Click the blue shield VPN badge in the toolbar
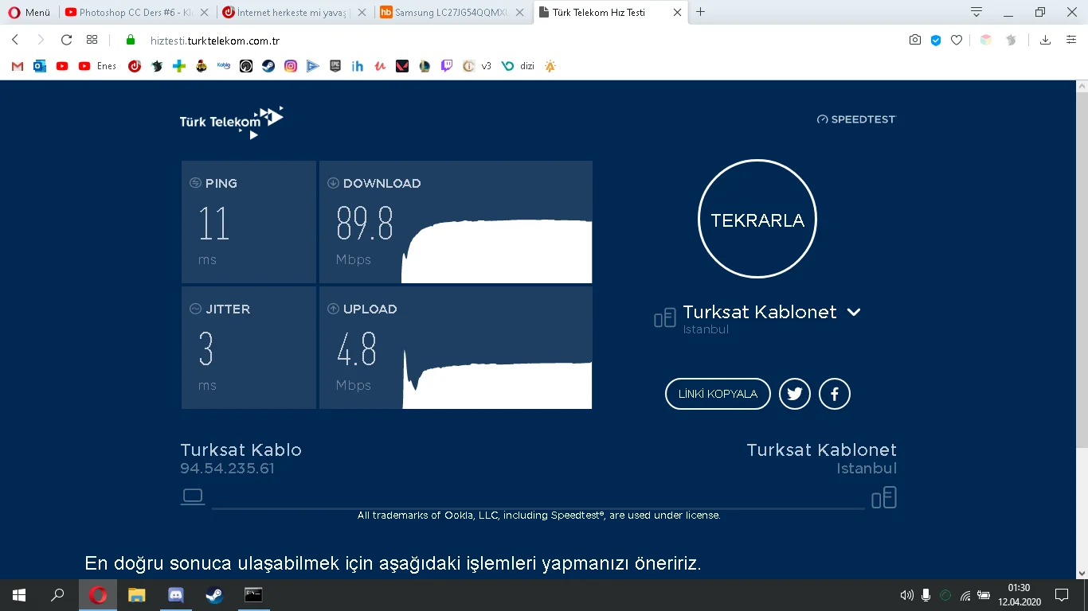 click(935, 39)
